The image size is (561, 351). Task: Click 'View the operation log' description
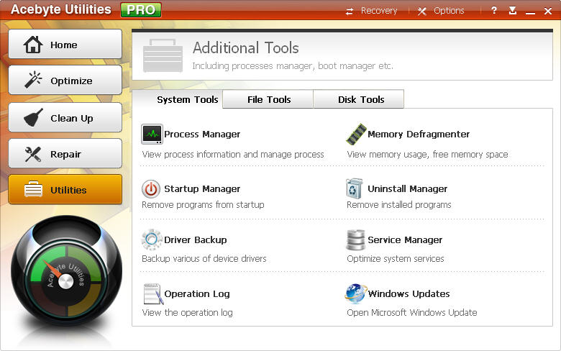(x=187, y=312)
